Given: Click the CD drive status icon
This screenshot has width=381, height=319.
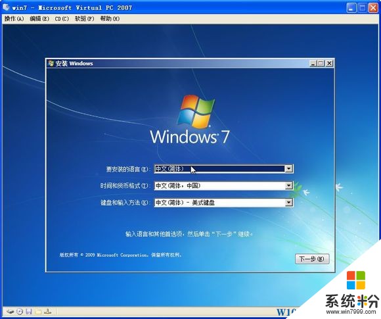Looking at the screenshot, I should pyautogui.click(x=20, y=311).
